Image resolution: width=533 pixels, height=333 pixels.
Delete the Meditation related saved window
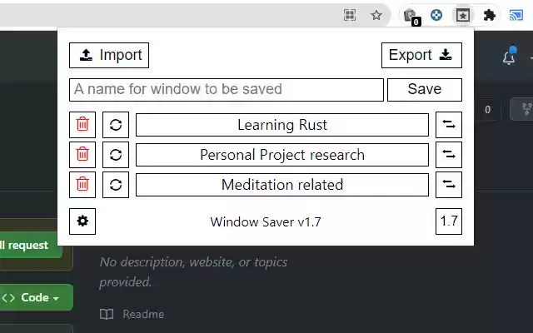(82, 185)
